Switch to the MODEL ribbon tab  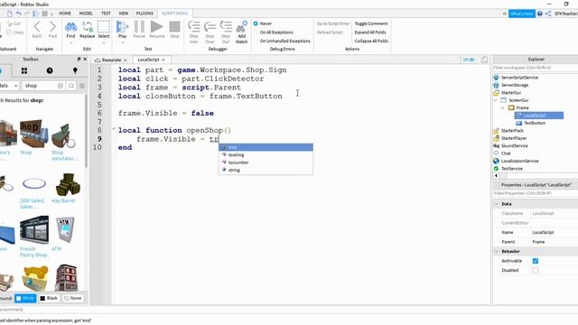click(86, 14)
